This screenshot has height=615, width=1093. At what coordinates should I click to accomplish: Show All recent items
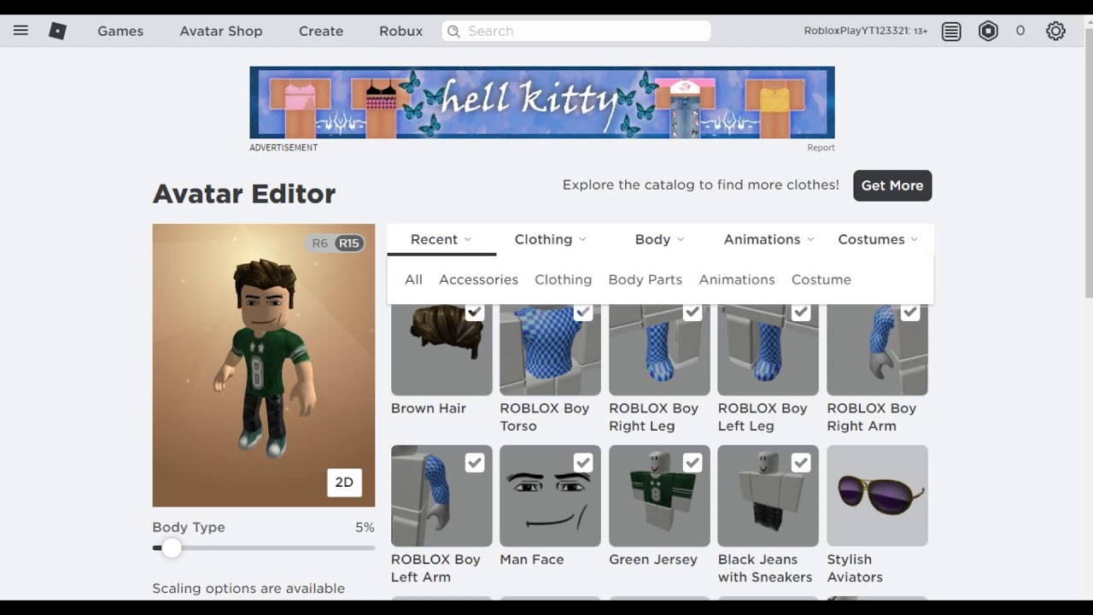(x=413, y=279)
